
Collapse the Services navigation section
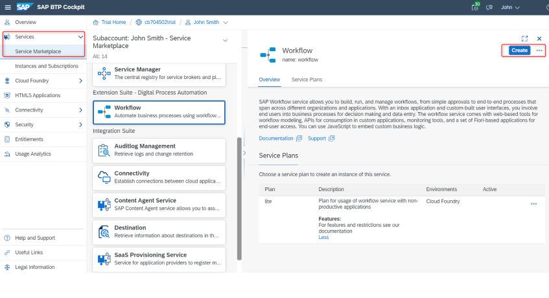[80, 38]
